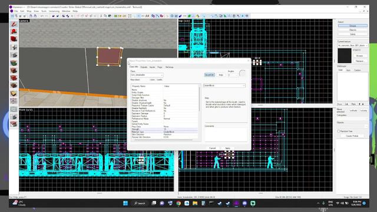Toggle the 3D grid toolbar icon

click(x=16, y=16)
